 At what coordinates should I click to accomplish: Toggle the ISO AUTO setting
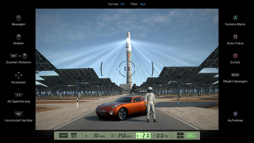point(74,136)
